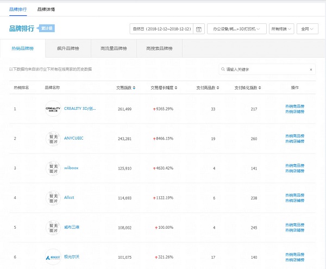Open 热销店铺榜 for CREALITY 3D
The width and height of the screenshot is (326, 269).
coord(294,111)
